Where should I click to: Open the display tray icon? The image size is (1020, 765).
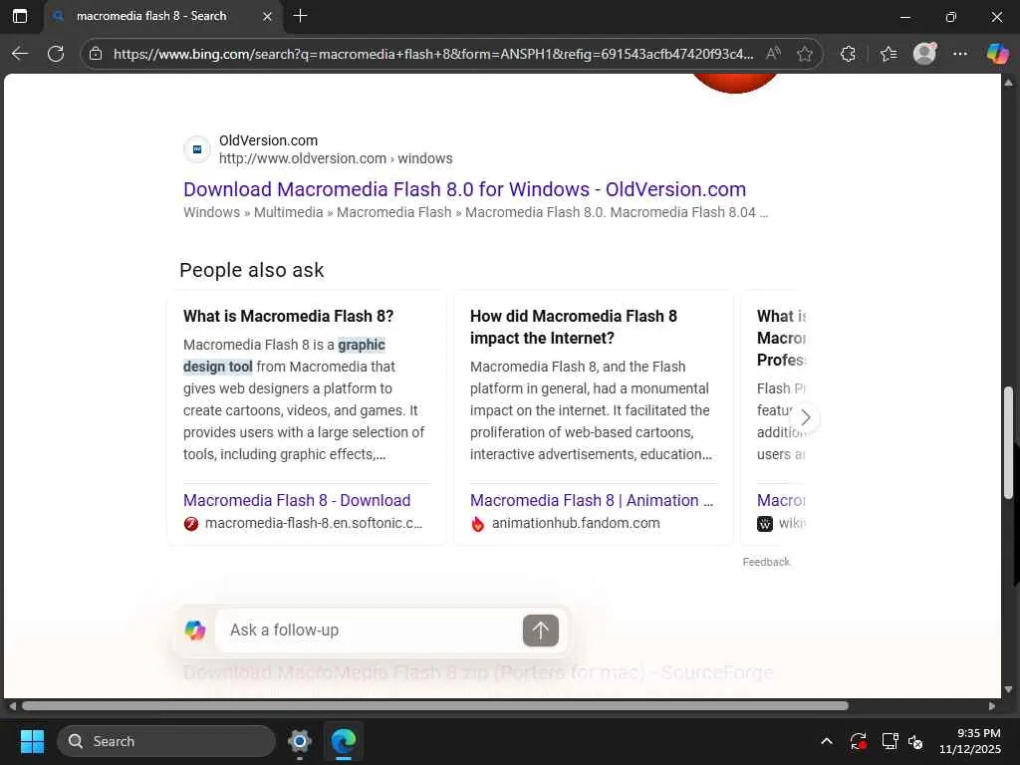[x=890, y=741]
